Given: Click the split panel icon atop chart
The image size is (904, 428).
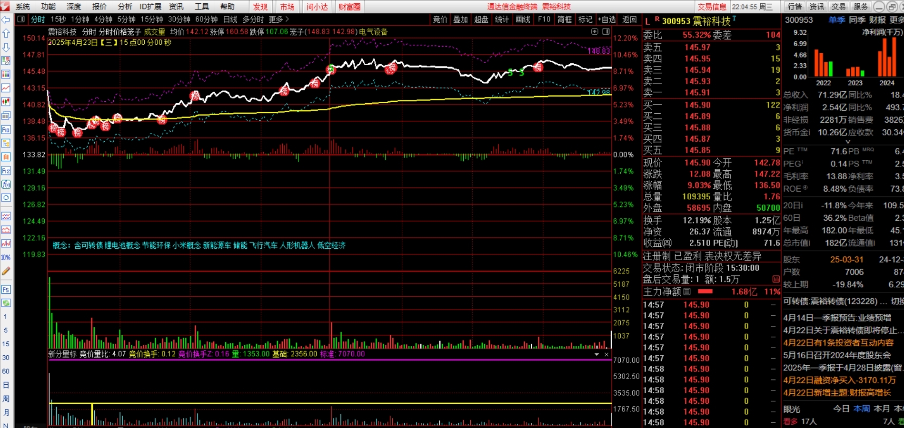Looking at the screenshot, I should pos(606,31).
